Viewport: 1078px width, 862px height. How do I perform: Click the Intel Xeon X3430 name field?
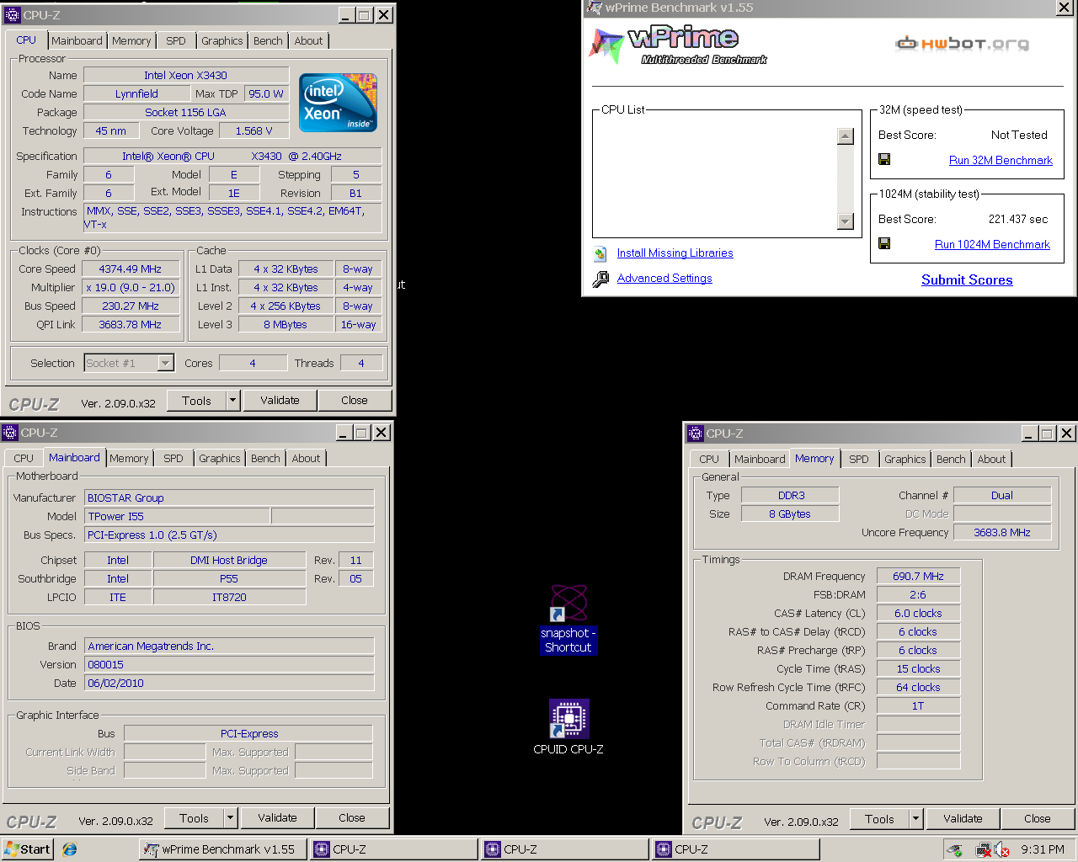(x=186, y=76)
